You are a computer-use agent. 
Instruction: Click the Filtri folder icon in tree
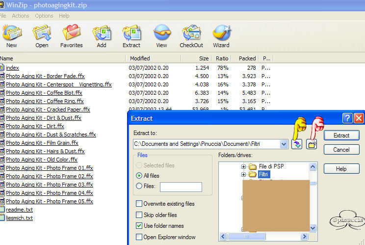point(252,174)
